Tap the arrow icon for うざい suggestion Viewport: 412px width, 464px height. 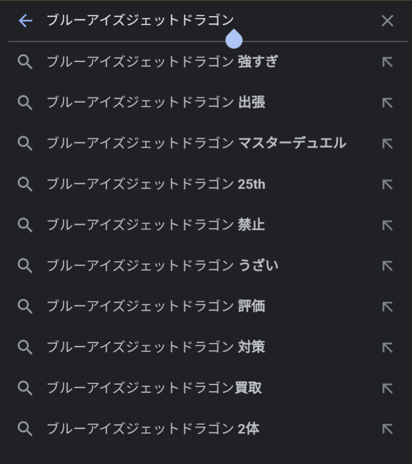pos(387,266)
